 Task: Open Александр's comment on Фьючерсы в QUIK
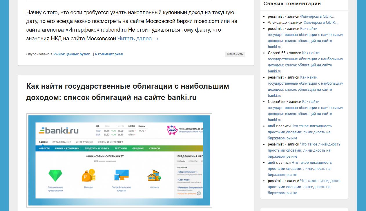(319, 22)
